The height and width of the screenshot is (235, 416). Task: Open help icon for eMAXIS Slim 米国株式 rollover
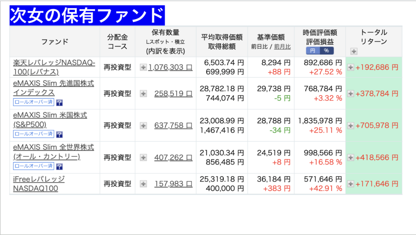[59, 135]
